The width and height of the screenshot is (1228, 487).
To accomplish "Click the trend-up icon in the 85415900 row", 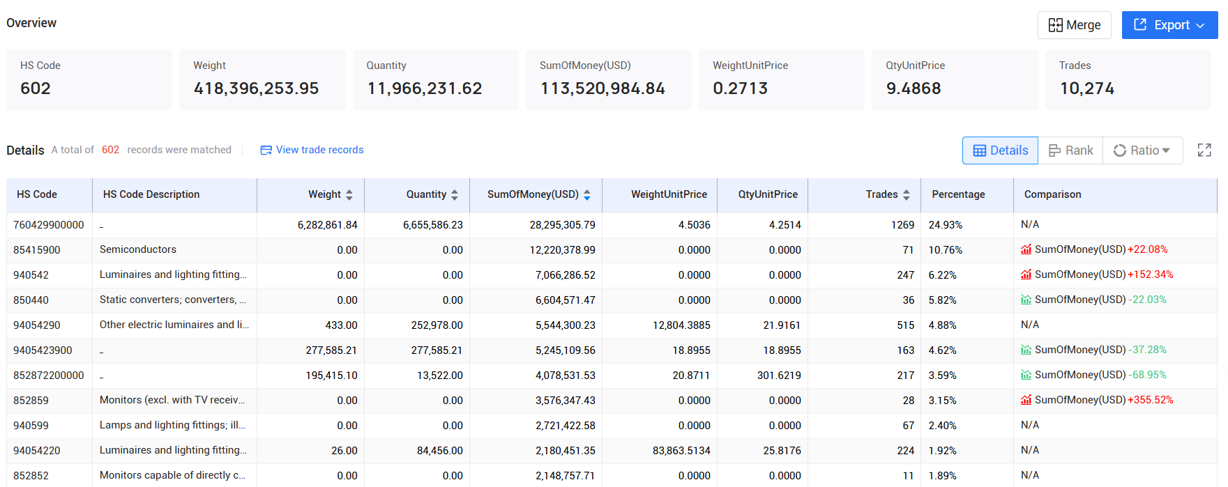I will [x=1026, y=249].
